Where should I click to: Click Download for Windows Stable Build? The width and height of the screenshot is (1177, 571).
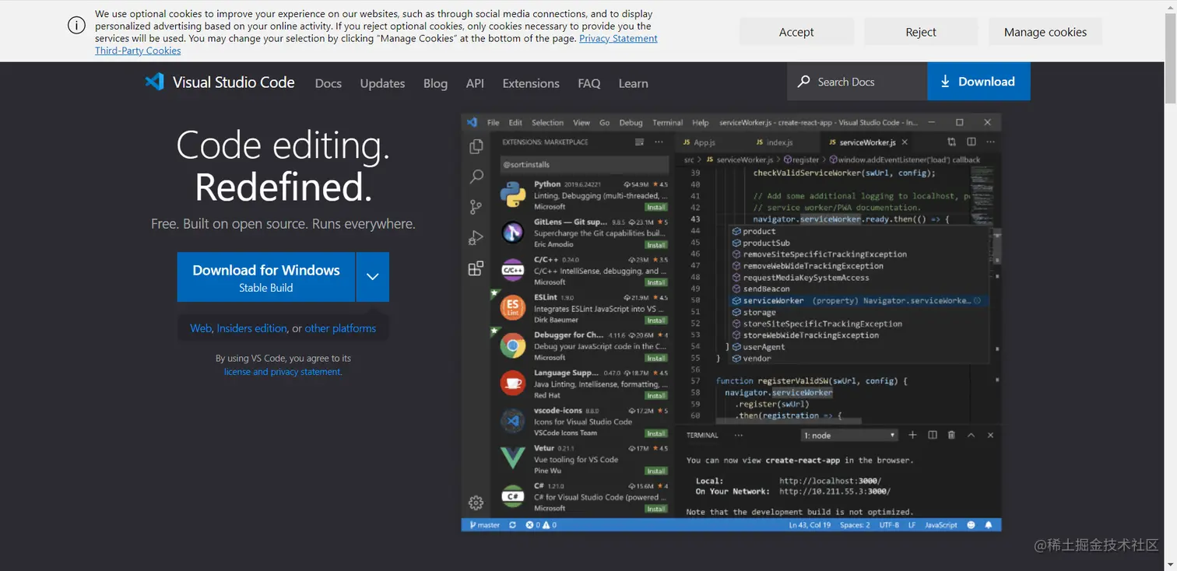click(266, 277)
